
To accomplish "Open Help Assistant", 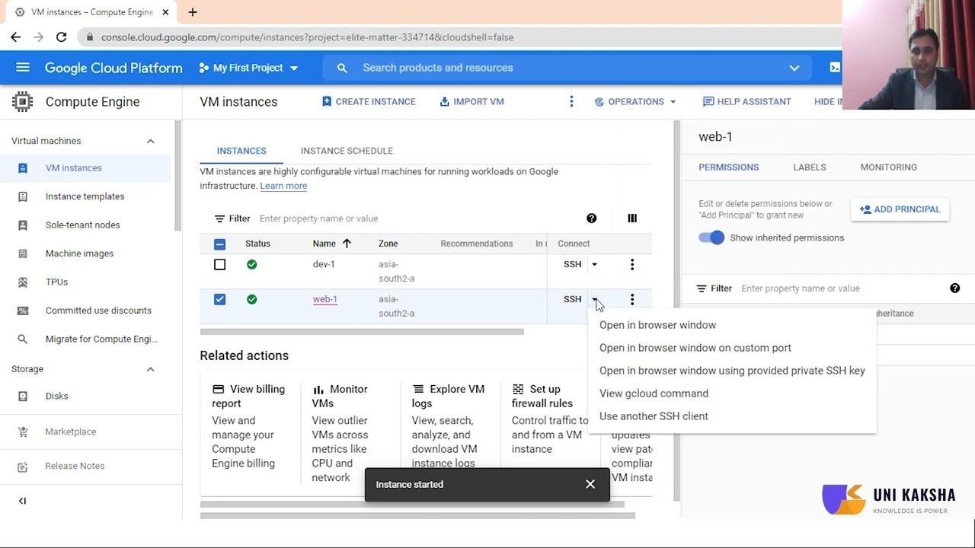I will [x=746, y=101].
